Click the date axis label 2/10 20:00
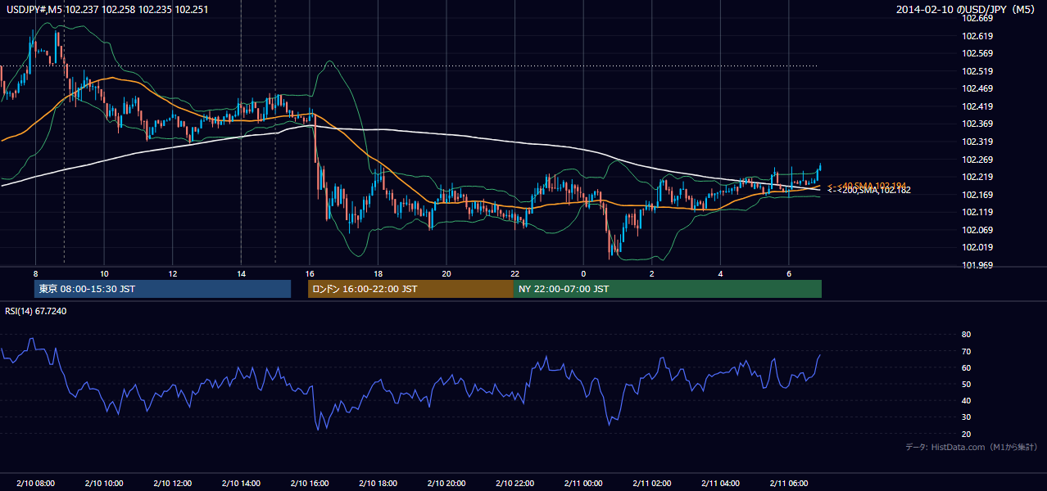The height and width of the screenshot is (491, 1047). point(446,484)
